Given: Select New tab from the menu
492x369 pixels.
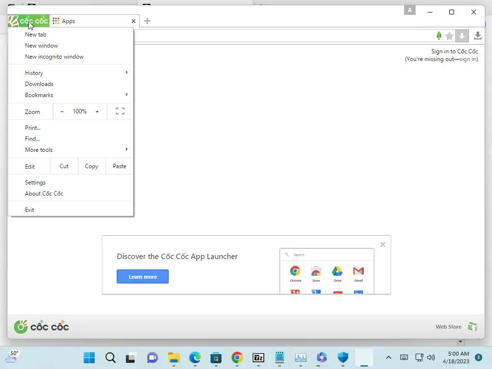Looking at the screenshot, I should [x=71, y=35].
